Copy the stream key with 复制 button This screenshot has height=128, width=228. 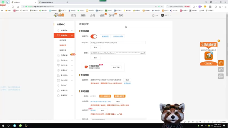point(95,58)
